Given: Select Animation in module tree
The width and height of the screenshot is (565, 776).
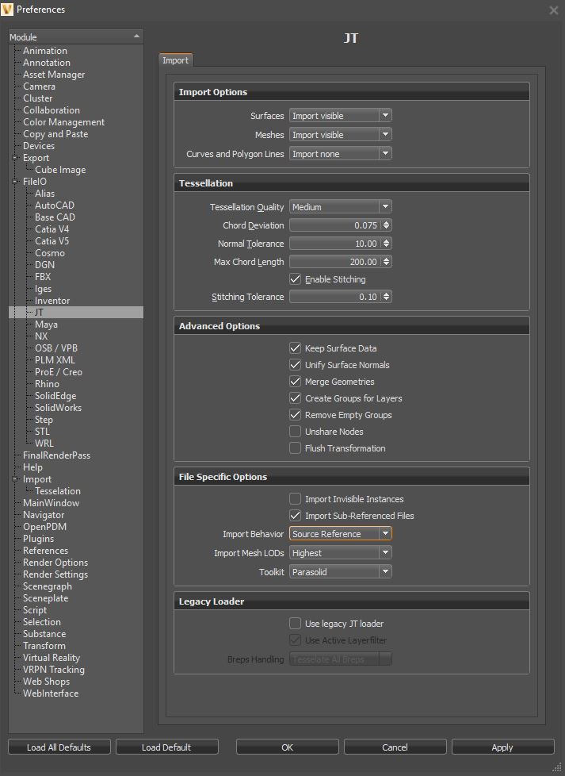Looking at the screenshot, I should pyautogui.click(x=45, y=51).
